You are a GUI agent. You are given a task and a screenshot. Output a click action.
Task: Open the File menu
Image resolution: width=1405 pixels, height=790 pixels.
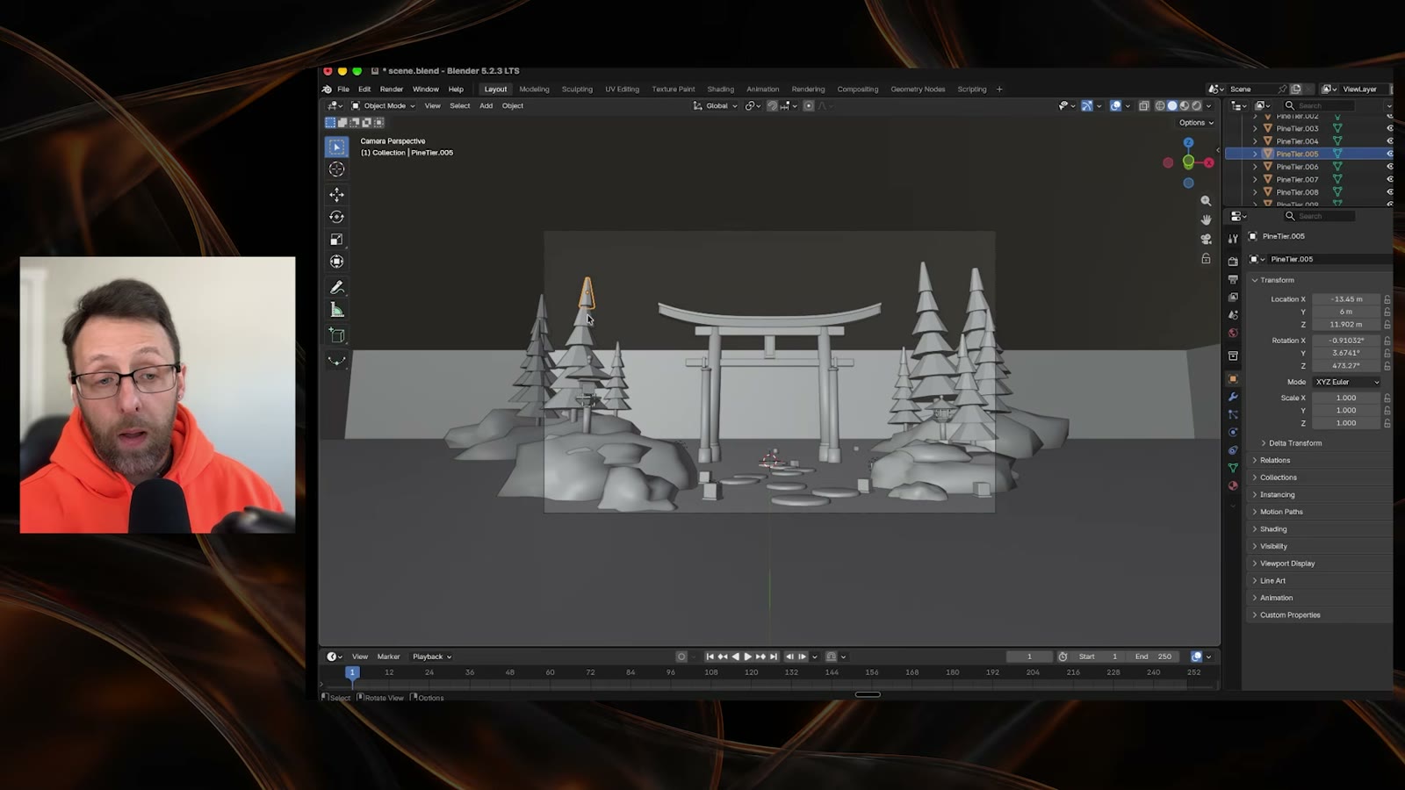coord(343,89)
